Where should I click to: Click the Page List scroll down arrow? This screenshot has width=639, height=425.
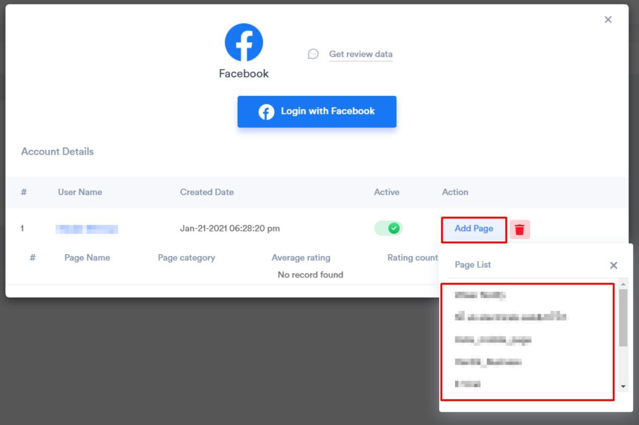tap(623, 387)
